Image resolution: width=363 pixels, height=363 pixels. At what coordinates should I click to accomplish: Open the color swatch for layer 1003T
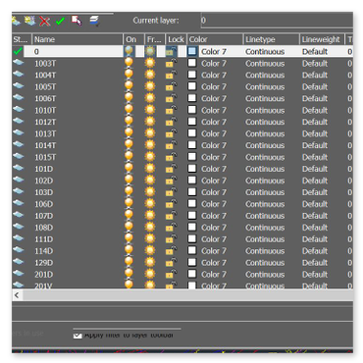tap(192, 63)
